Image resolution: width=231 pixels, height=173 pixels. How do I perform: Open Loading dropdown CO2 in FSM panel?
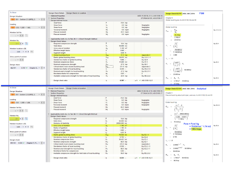tap(39, 28)
